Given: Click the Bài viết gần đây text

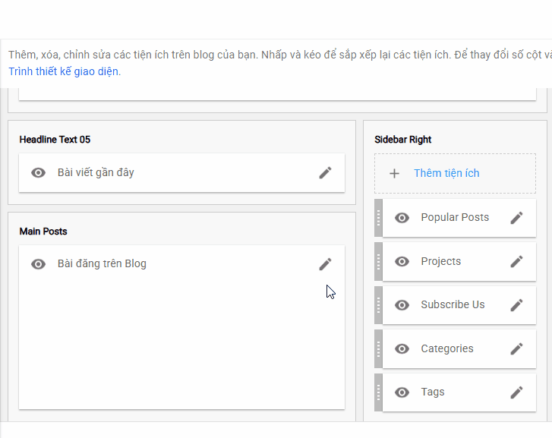Looking at the screenshot, I should point(96,172).
